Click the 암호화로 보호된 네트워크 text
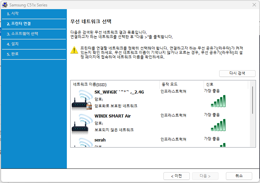 click(116, 106)
